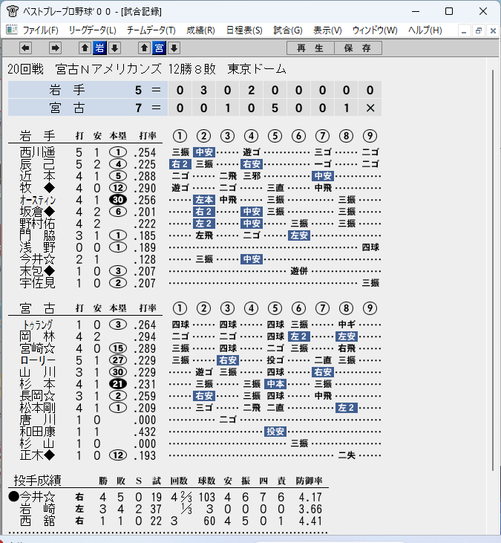Minimize the inner document window
This screenshot has width=501, height=543.
464,30
